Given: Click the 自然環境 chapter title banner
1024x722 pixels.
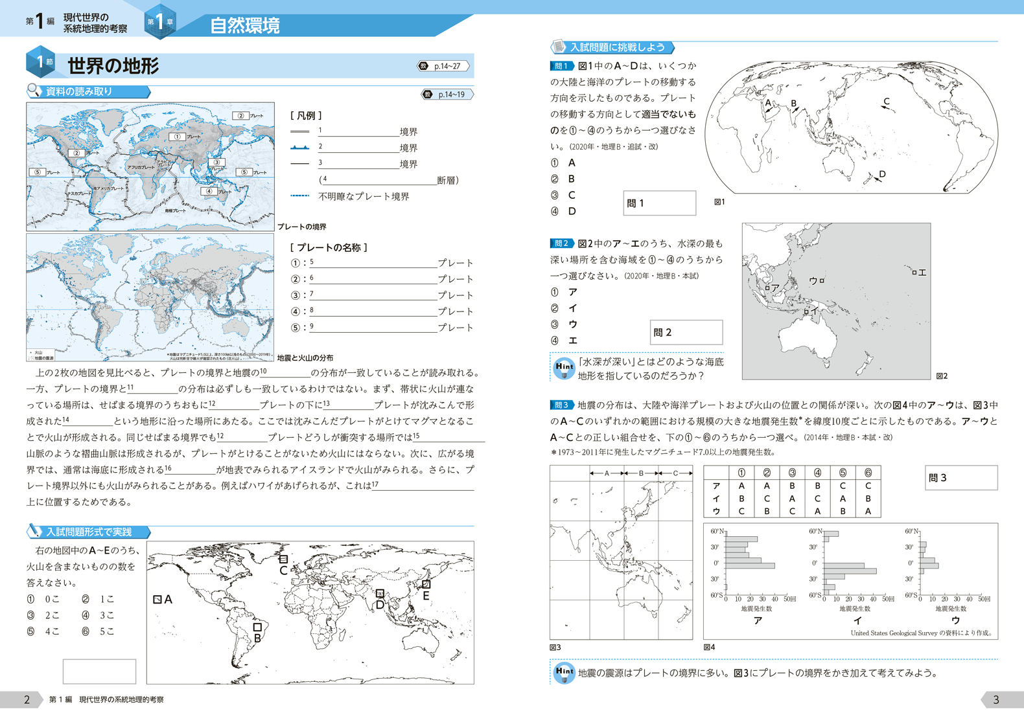Looking at the screenshot, I should pyautogui.click(x=245, y=26).
